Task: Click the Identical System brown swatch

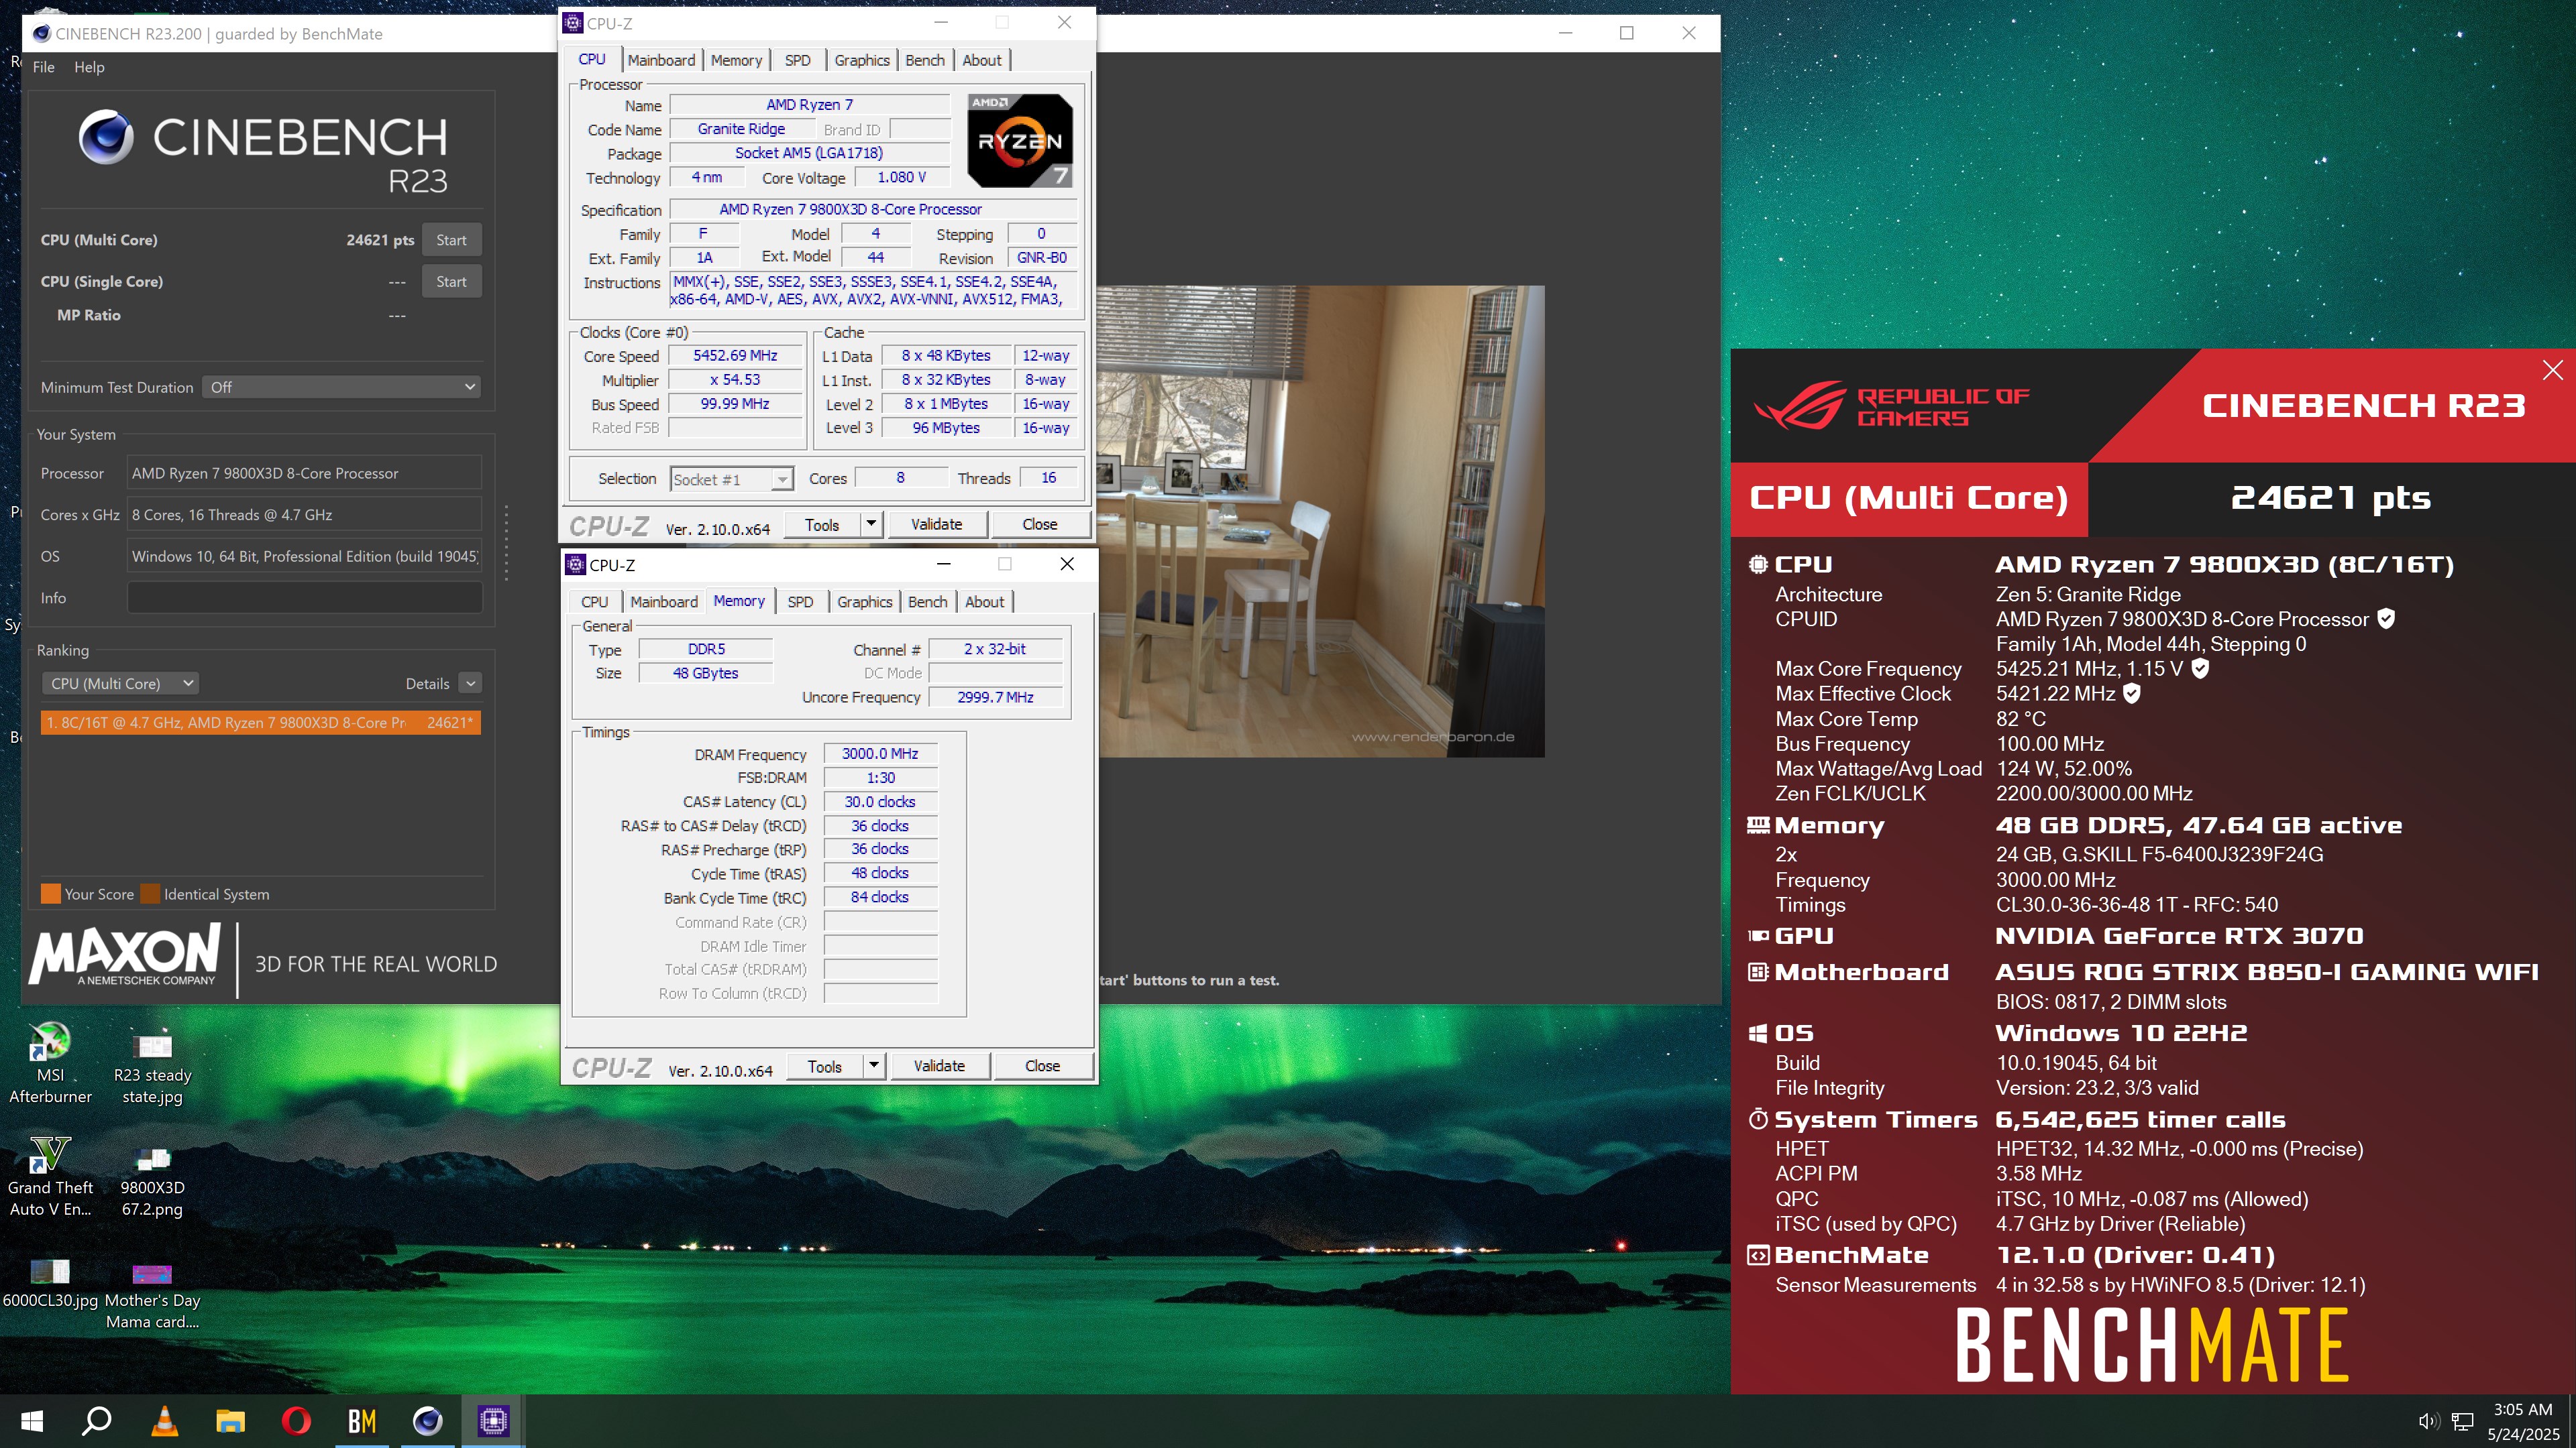Action: [x=150, y=894]
